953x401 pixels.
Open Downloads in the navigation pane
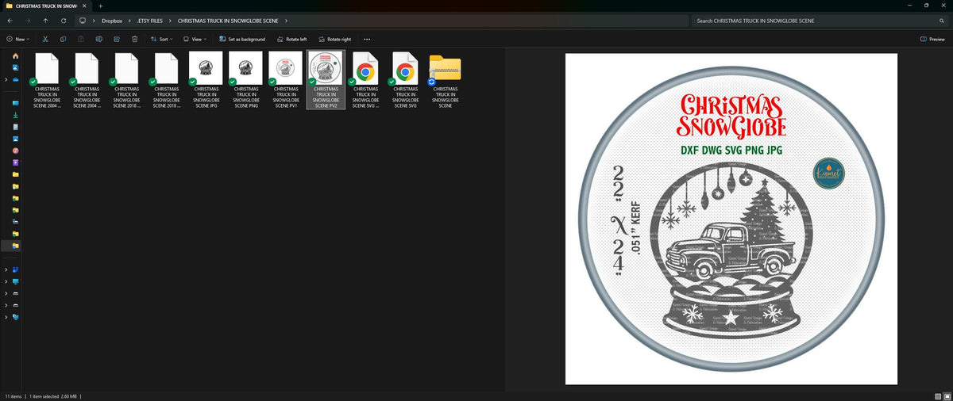tap(15, 115)
